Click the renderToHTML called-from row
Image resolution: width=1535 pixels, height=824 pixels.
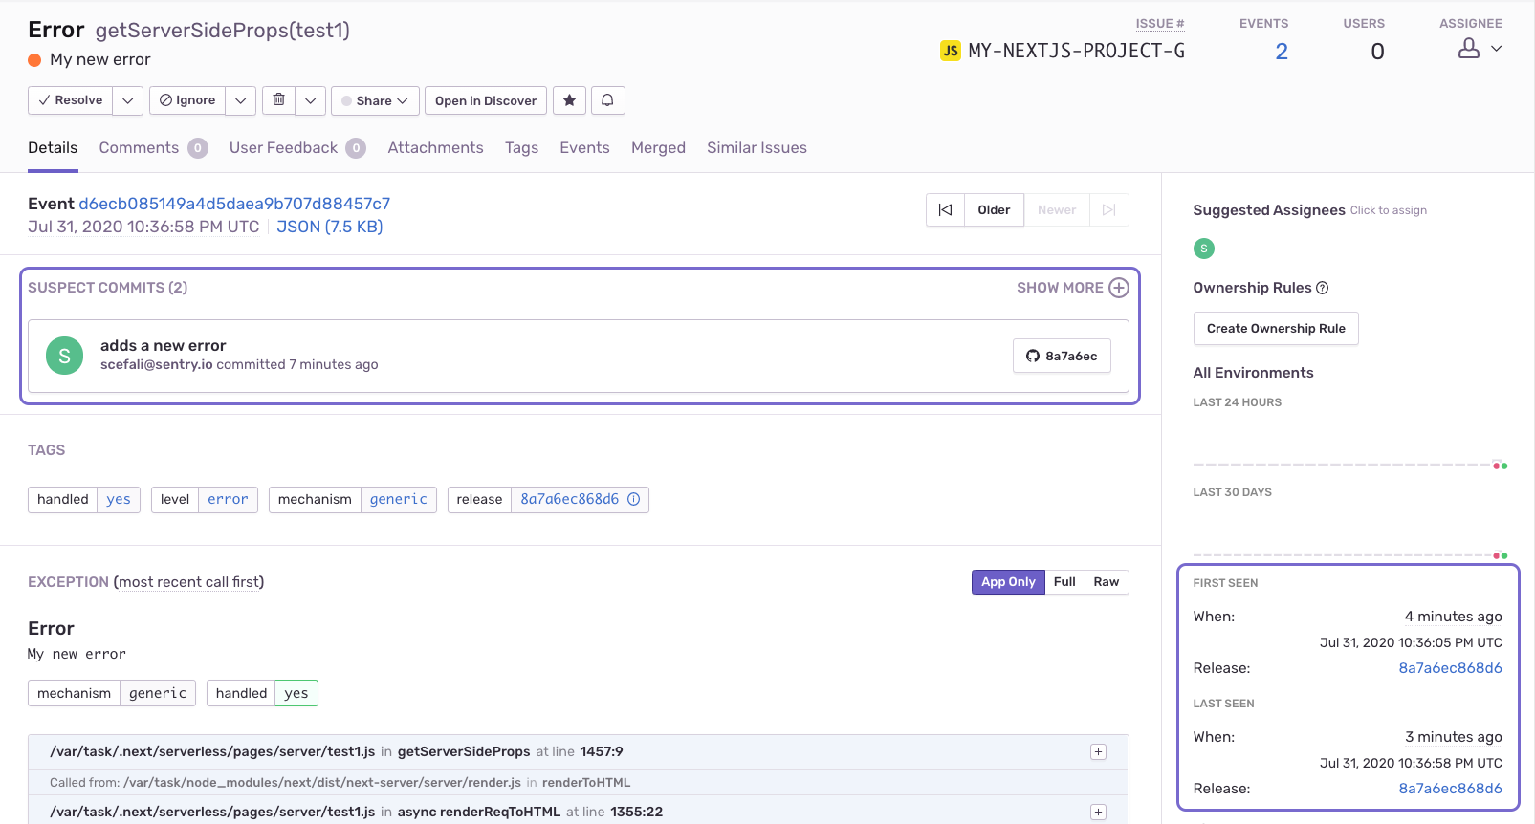point(579,783)
